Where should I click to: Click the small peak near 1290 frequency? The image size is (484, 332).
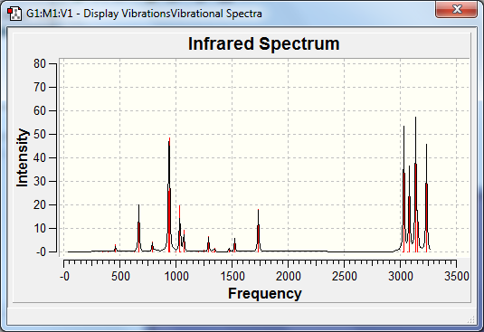tap(209, 244)
